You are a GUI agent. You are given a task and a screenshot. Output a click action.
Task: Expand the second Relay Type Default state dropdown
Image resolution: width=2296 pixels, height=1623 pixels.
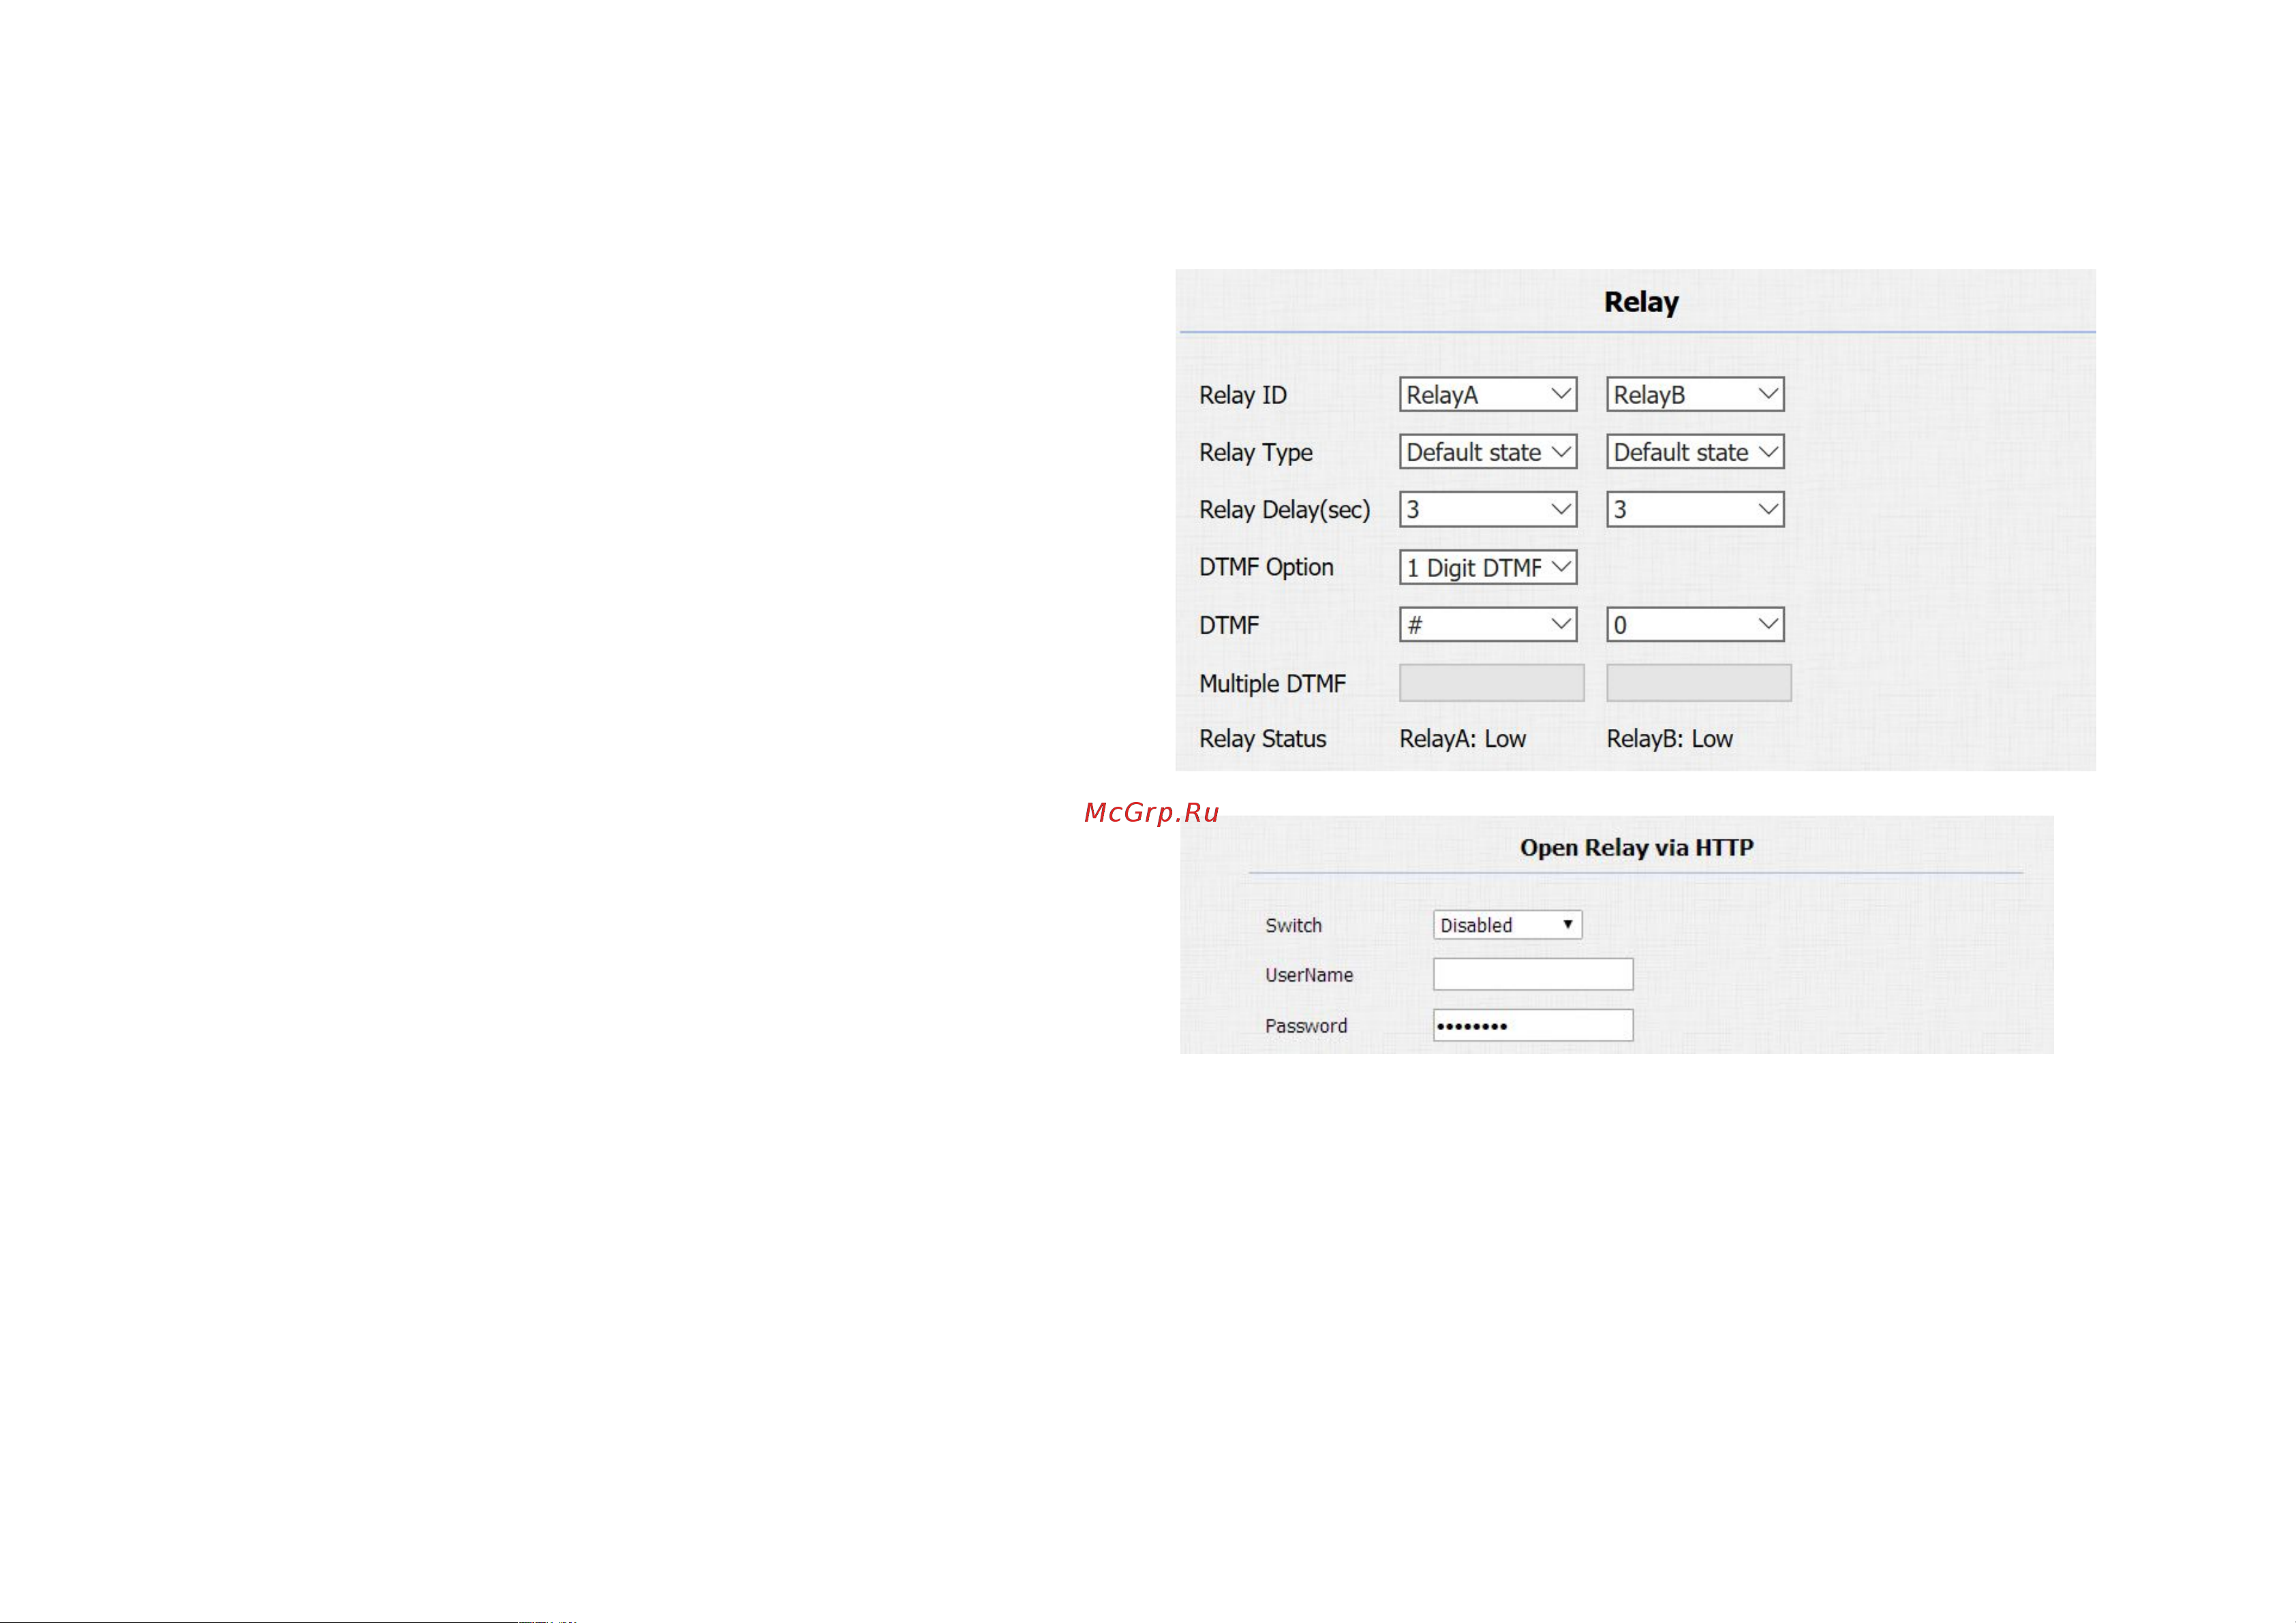click(1695, 452)
